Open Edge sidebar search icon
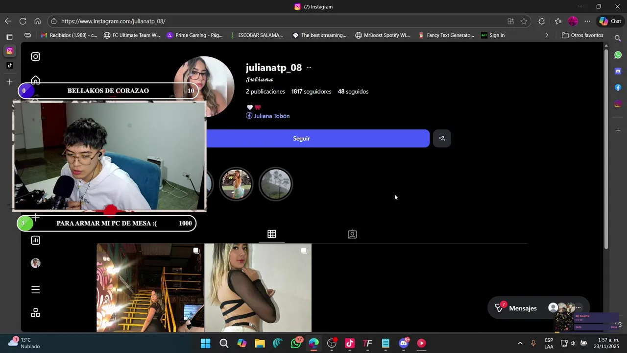Viewport: 627px width, 353px height. 618,38
